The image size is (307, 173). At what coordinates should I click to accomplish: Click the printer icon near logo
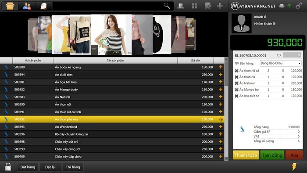282,6
